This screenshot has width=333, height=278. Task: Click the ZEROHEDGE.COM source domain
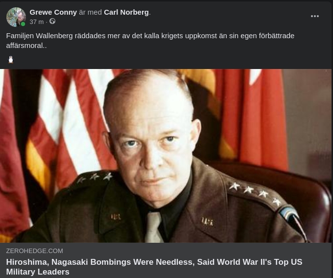coord(35,251)
